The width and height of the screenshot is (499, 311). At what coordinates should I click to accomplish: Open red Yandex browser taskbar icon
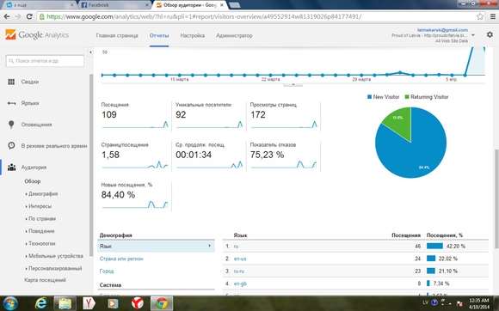pyautogui.click(x=137, y=303)
